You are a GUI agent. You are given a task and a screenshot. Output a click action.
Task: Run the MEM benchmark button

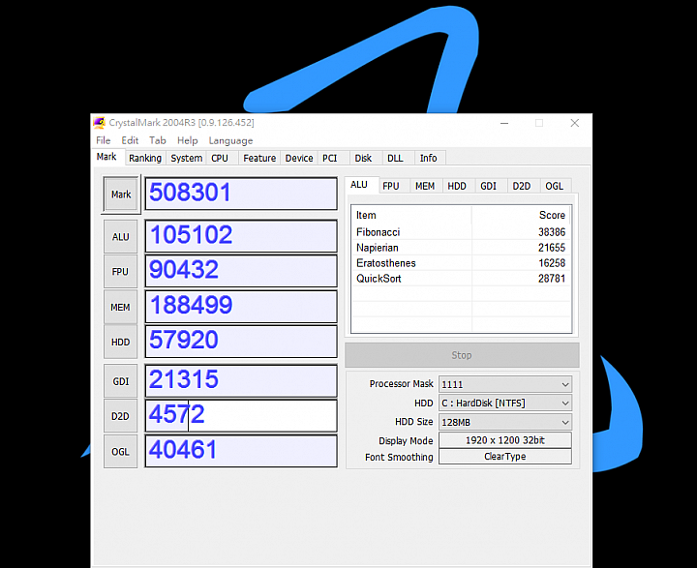pos(120,307)
